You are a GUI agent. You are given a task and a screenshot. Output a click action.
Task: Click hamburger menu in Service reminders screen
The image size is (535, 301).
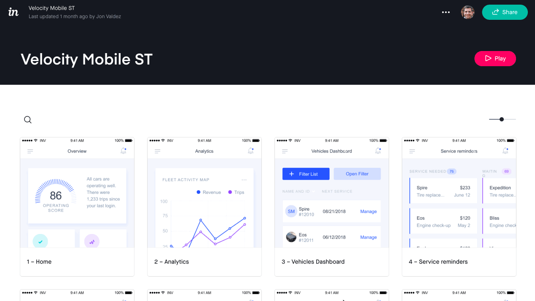tap(412, 151)
